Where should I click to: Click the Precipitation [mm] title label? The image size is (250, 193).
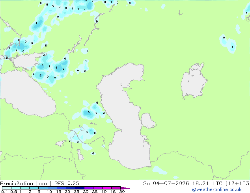click(x=26, y=184)
